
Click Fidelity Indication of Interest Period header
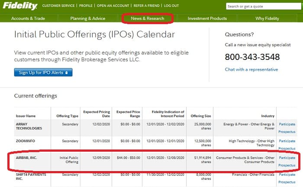tap(168, 114)
